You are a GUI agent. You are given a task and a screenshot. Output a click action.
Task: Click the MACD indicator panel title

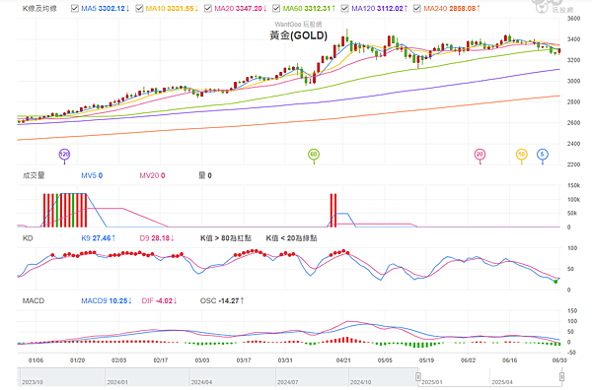34,300
